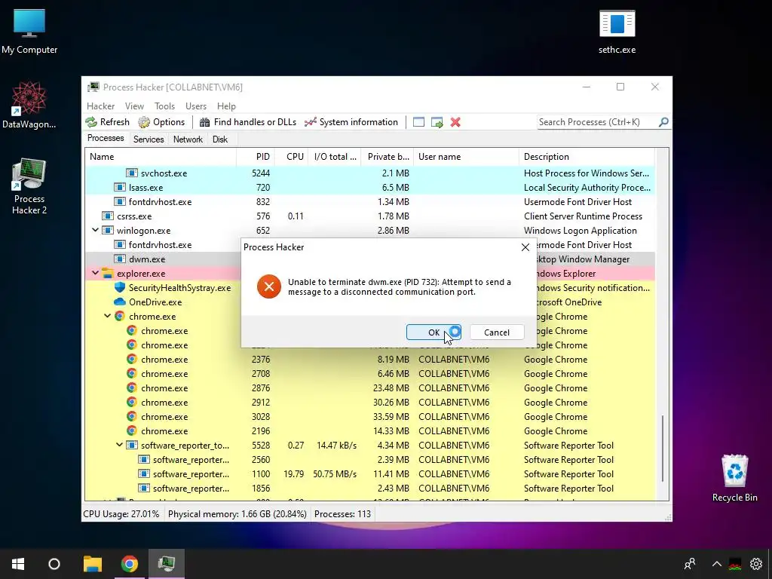Click the SecurityHealthSystray.exe shield icon

120,287
